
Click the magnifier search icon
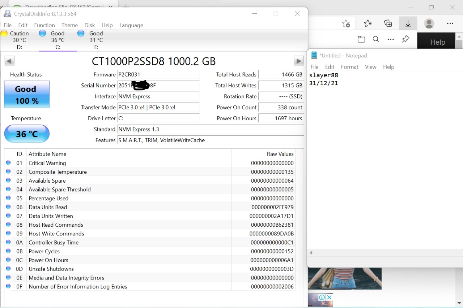click(376, 39)
